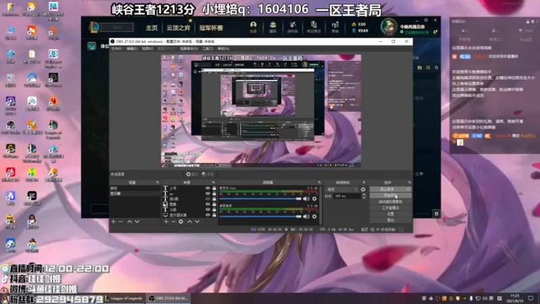Remove the selected source with minus icon

coord(173,222)
